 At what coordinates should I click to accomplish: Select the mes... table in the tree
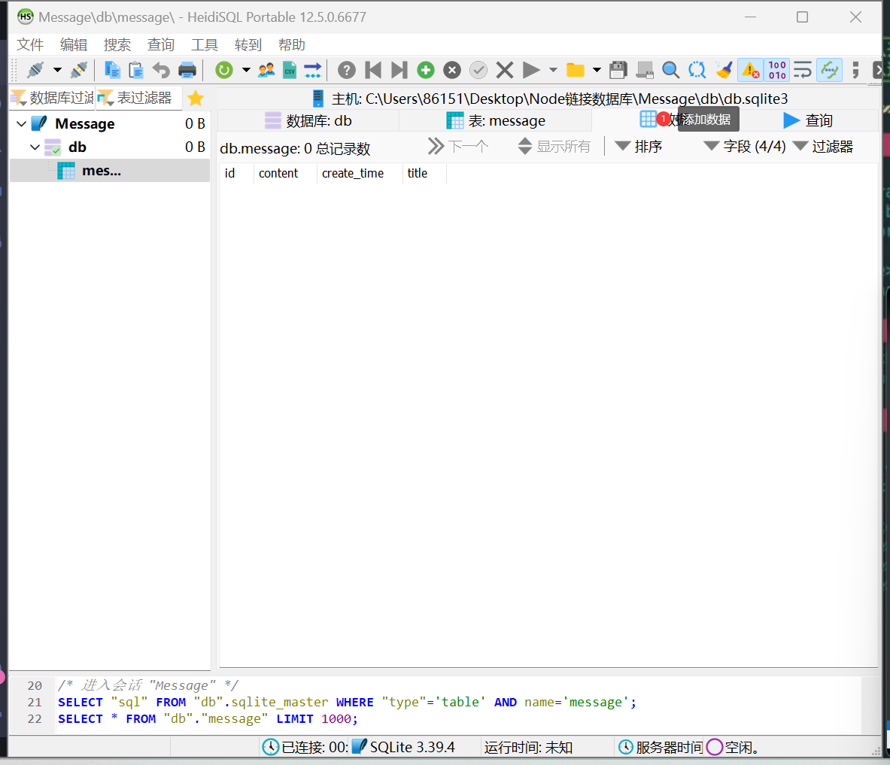tap(110, 171)
